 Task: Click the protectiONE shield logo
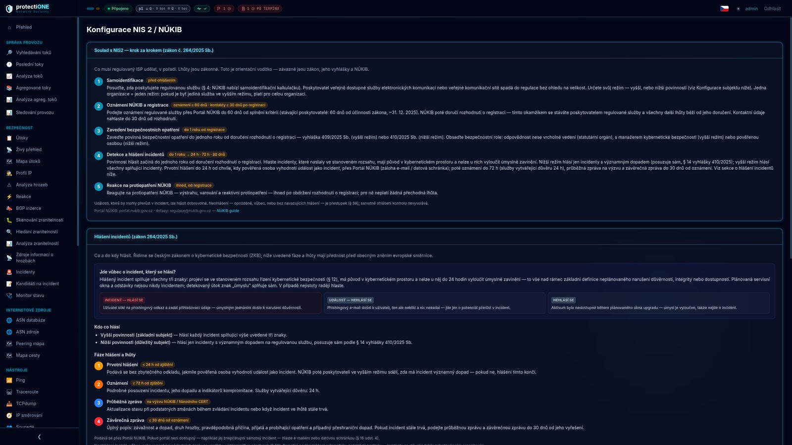click(x=9, y=9)
